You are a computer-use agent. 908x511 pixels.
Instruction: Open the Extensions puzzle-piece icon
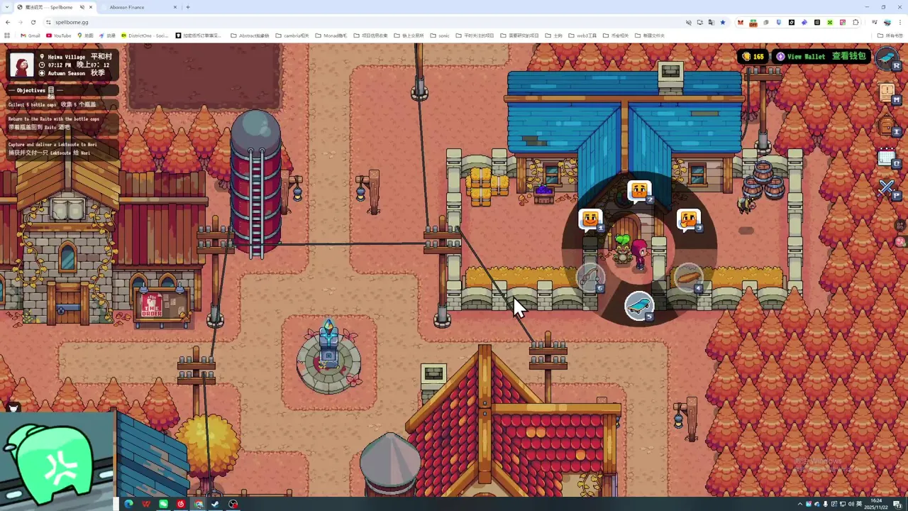point(856,22)
